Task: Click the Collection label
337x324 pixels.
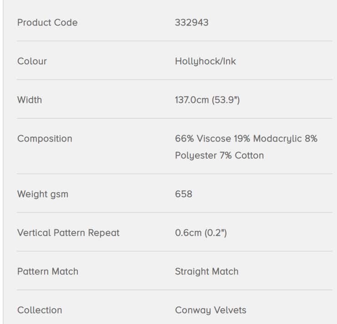Action: coord(40,310)
